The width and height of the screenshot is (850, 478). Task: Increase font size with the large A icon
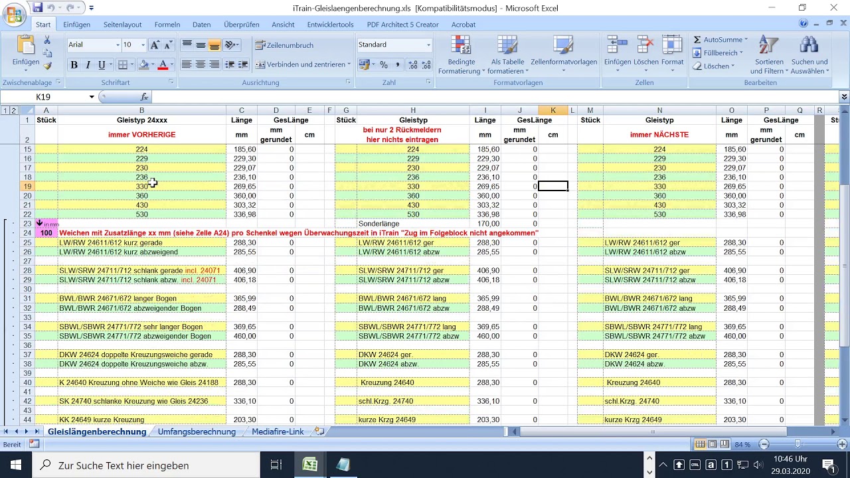point(155,45)
